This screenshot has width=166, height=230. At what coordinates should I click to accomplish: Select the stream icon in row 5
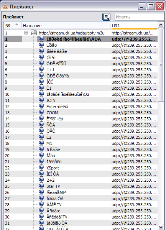[41, 63]
